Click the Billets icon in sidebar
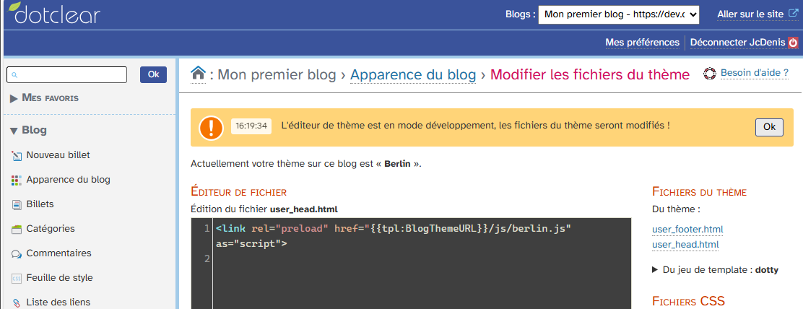This screenshot has height=309, width=803. point(17,204)
